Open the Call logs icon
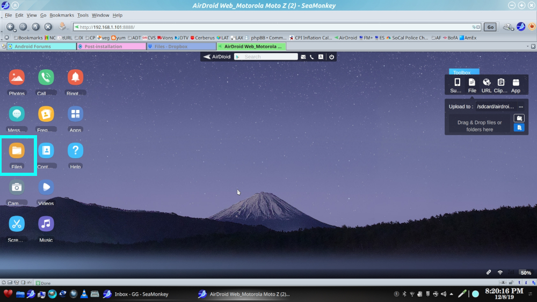Screen dimensions: 537x302 click(x=46, y=77)
